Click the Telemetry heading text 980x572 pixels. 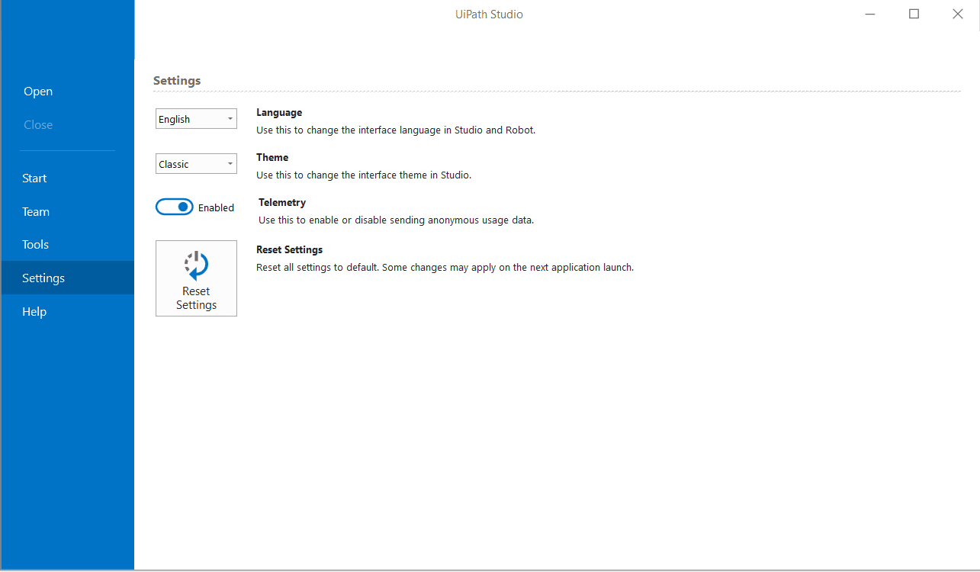point(282,203)
